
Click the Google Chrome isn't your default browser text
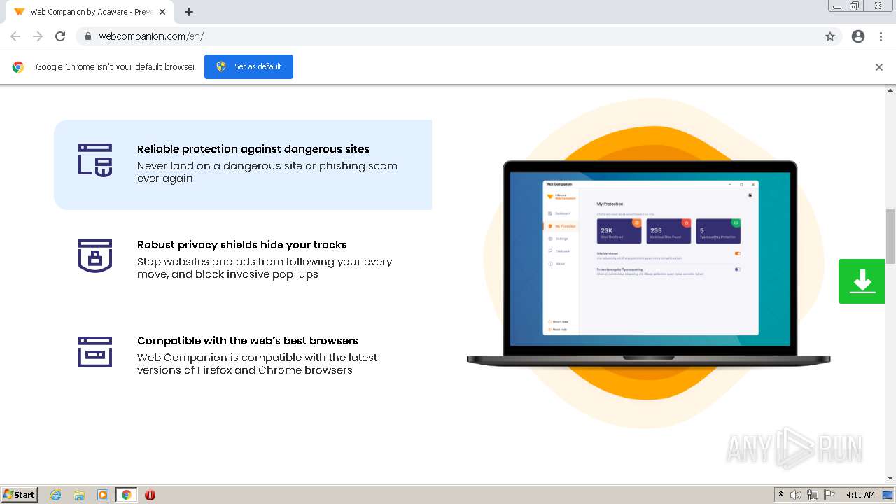115,67
